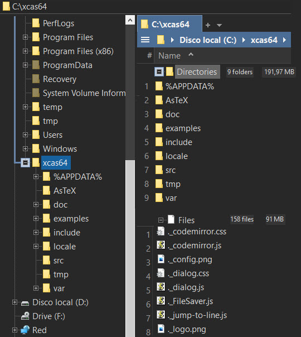Open the hamburger menu in address bar

145,40
